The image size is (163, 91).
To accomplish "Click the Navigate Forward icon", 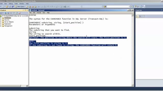I will pos(61,7).
